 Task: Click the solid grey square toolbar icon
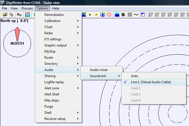pos(130,15)
